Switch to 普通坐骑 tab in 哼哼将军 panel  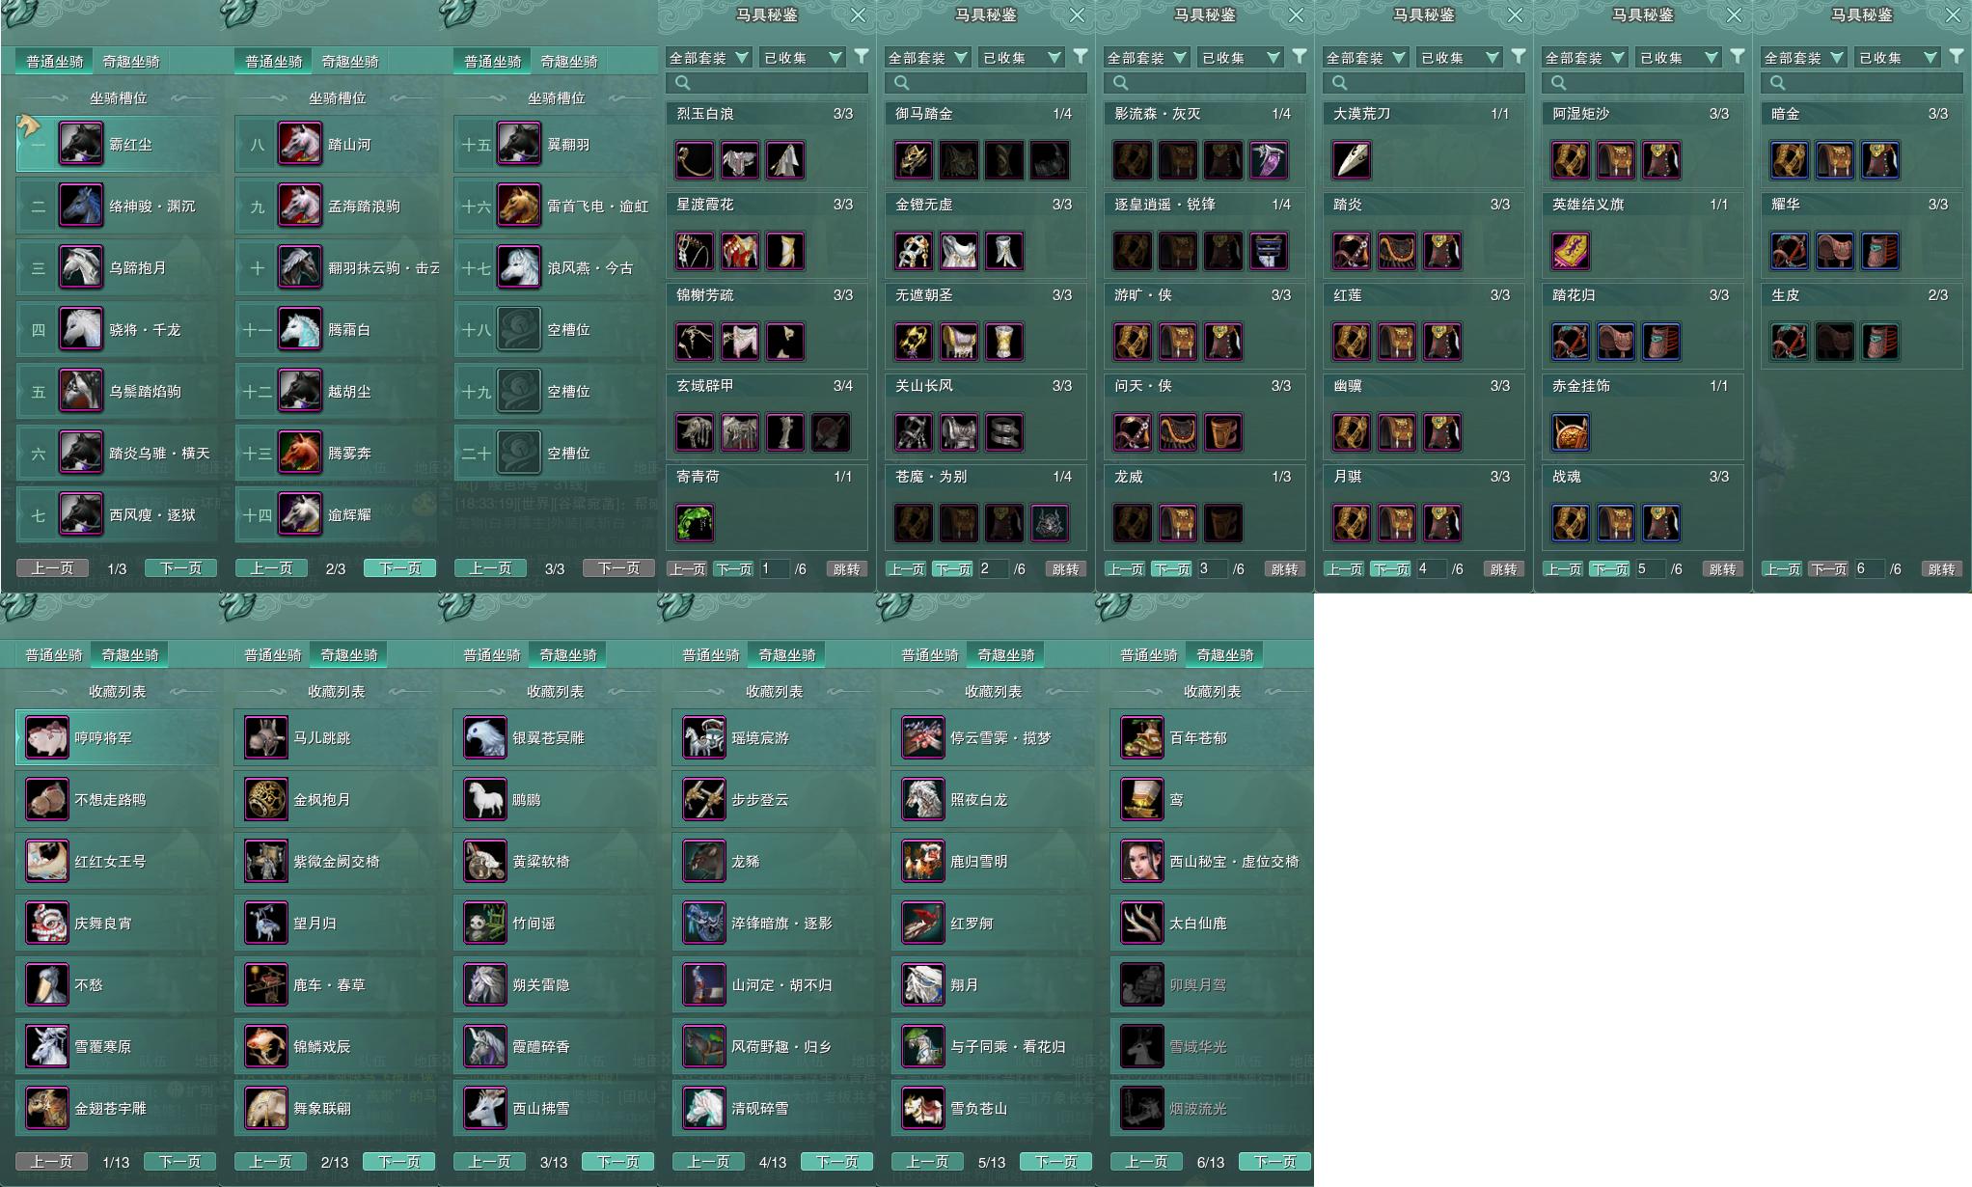[x=54, y=654]
